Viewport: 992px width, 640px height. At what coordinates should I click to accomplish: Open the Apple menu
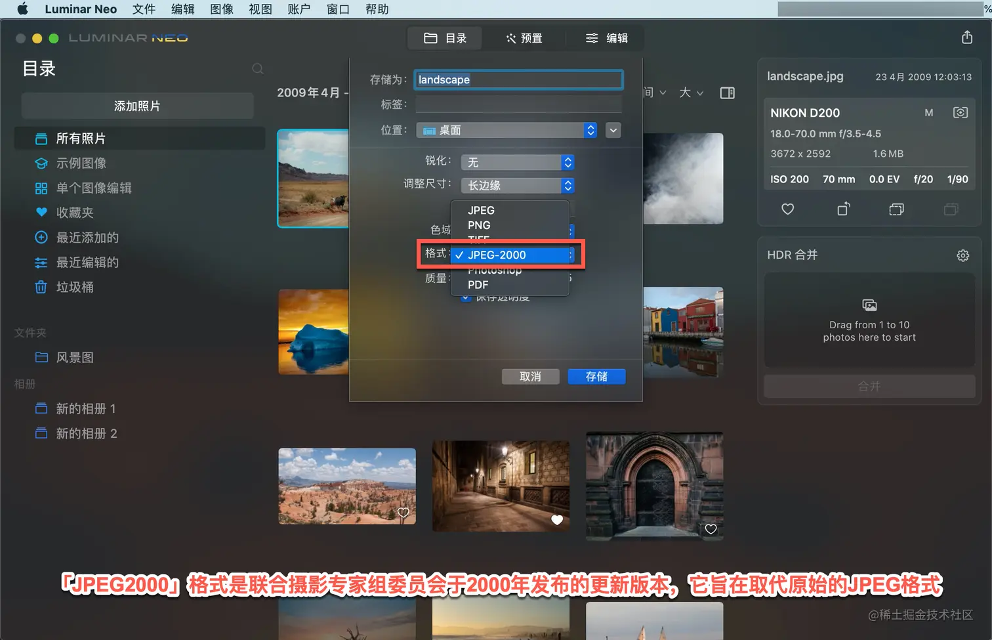coord(22,9)
